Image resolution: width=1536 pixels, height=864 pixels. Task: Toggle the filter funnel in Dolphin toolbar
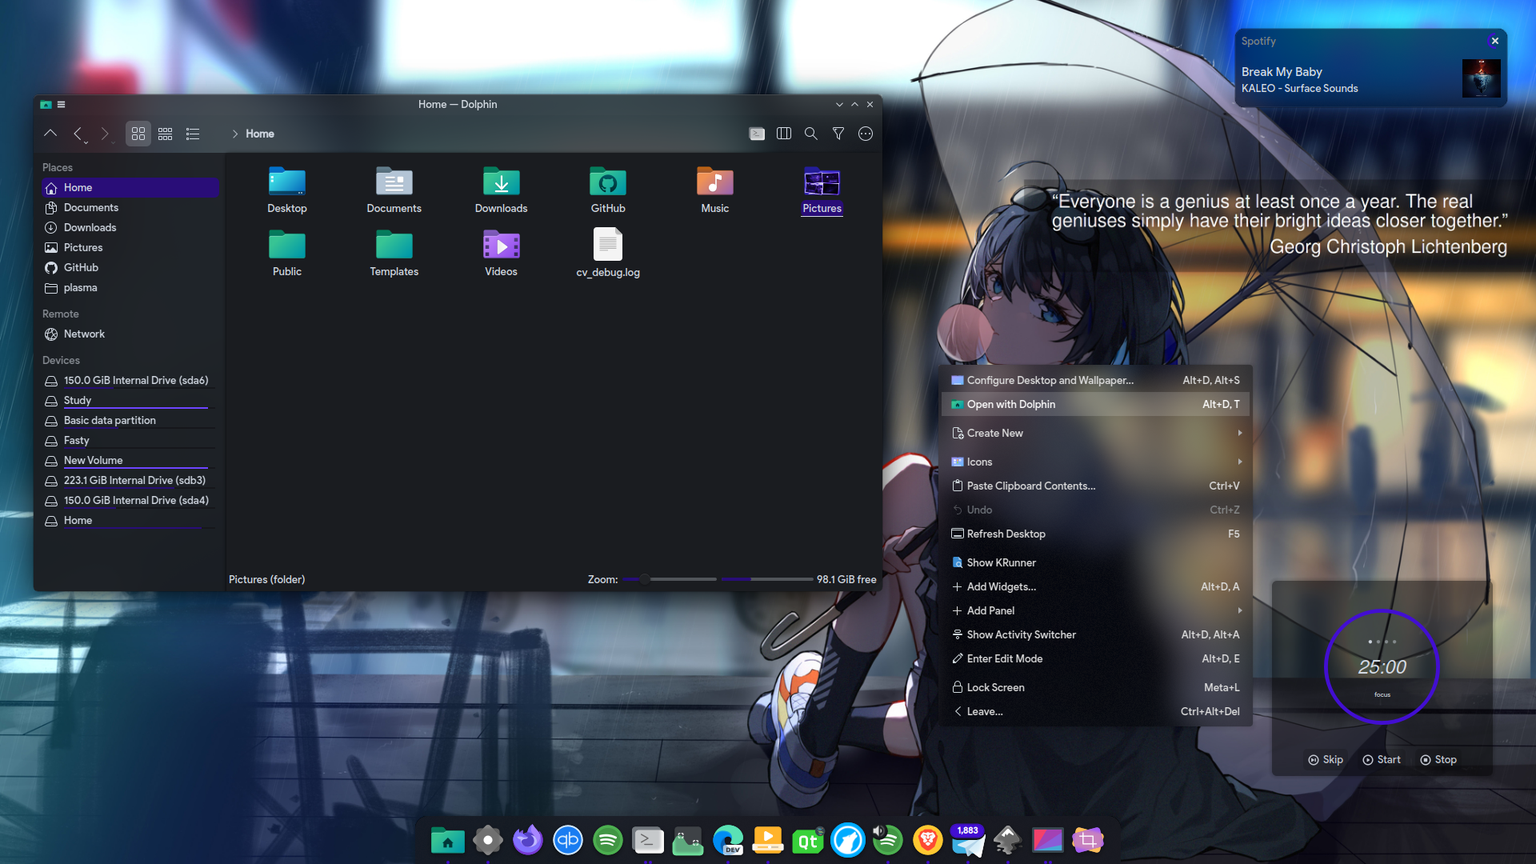tap(838, 134)
